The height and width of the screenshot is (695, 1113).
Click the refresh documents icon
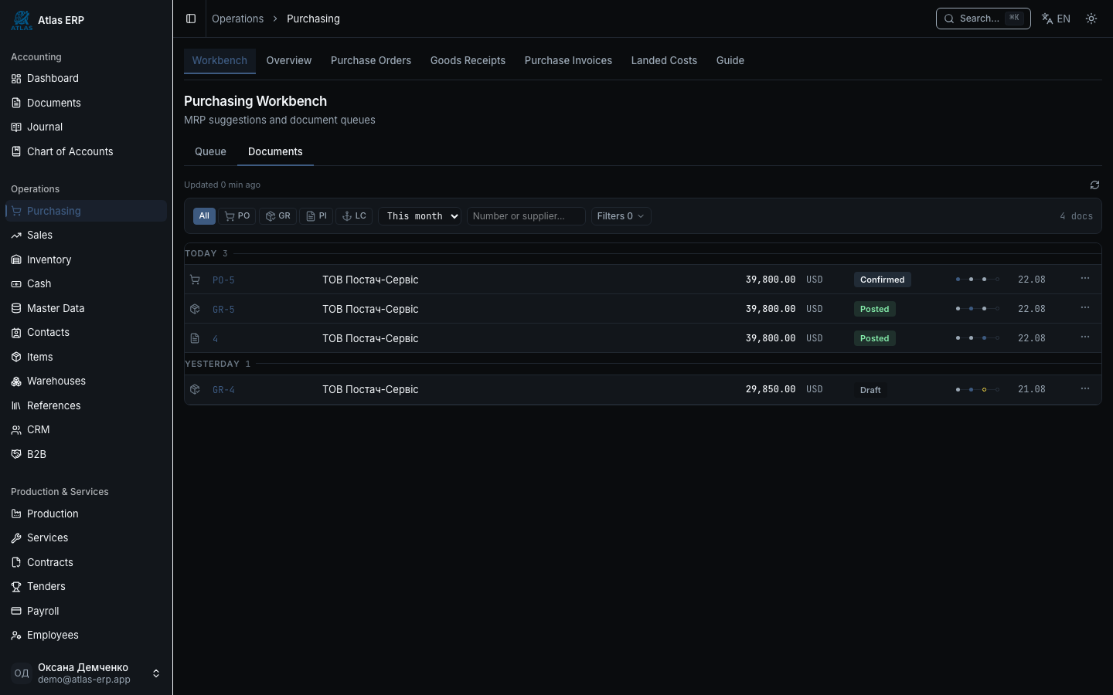(x=1094, y=185)
